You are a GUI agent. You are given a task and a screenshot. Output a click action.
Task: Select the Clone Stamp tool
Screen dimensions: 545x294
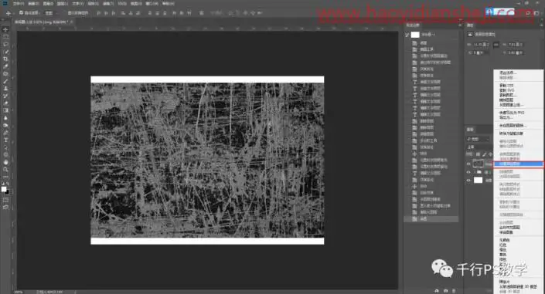pos(5,89)
